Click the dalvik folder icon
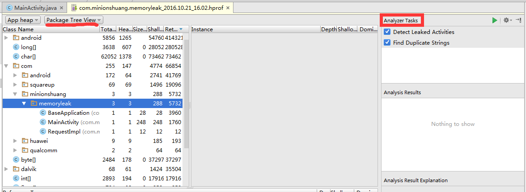This screenshot has height=192, width=526. (x=16, y=168)
